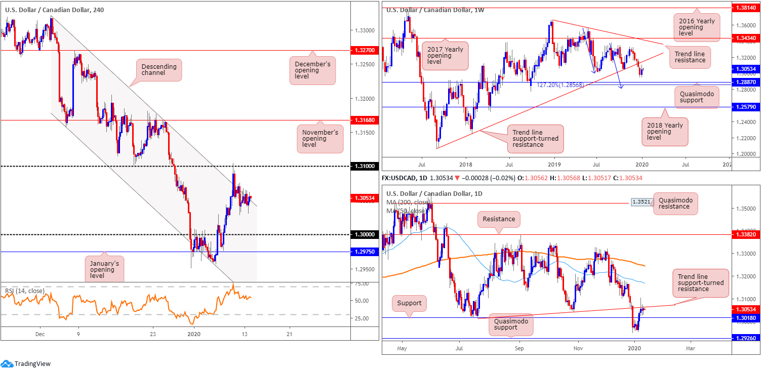Click the Quasimodo resistance callout
This screenshot has height=369, width=762.
point(675,202)
